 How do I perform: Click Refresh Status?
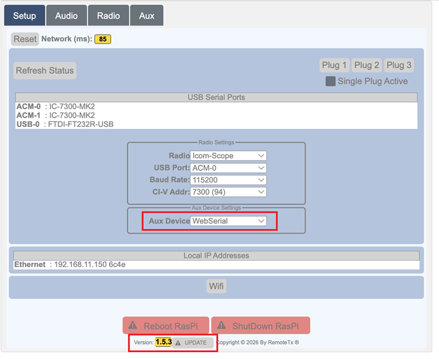point(45,70)
